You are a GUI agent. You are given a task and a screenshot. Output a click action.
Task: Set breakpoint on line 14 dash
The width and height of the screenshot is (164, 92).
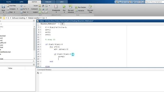(40, 44)
